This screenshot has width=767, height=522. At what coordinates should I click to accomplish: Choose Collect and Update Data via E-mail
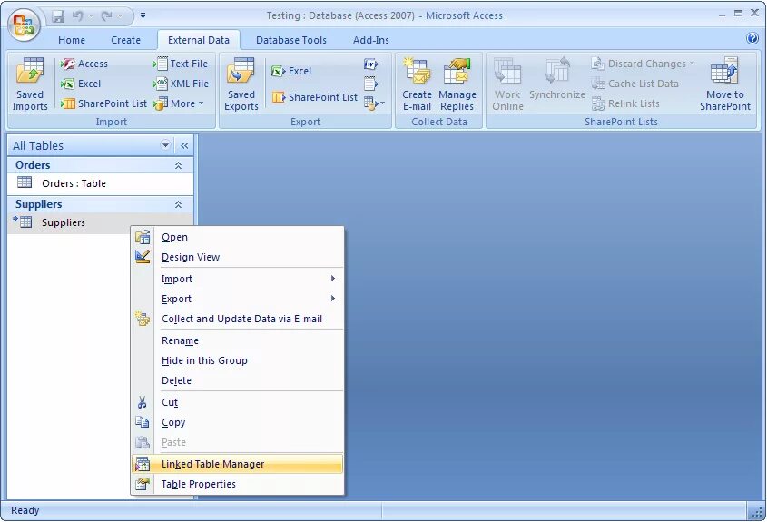point(238,319)
